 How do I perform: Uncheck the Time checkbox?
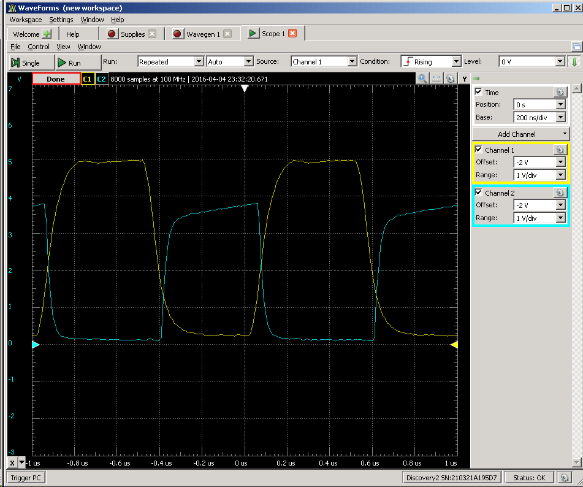point(479,92)
